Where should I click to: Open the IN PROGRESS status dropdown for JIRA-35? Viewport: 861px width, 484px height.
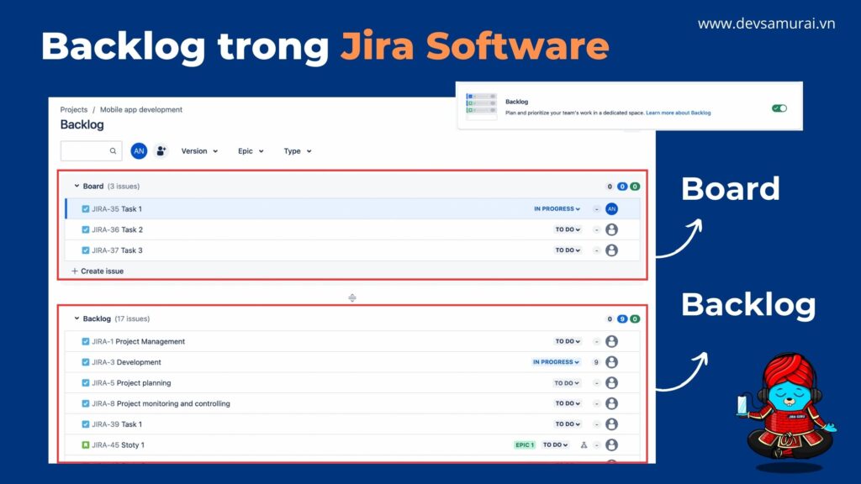(x=558, y=208)
